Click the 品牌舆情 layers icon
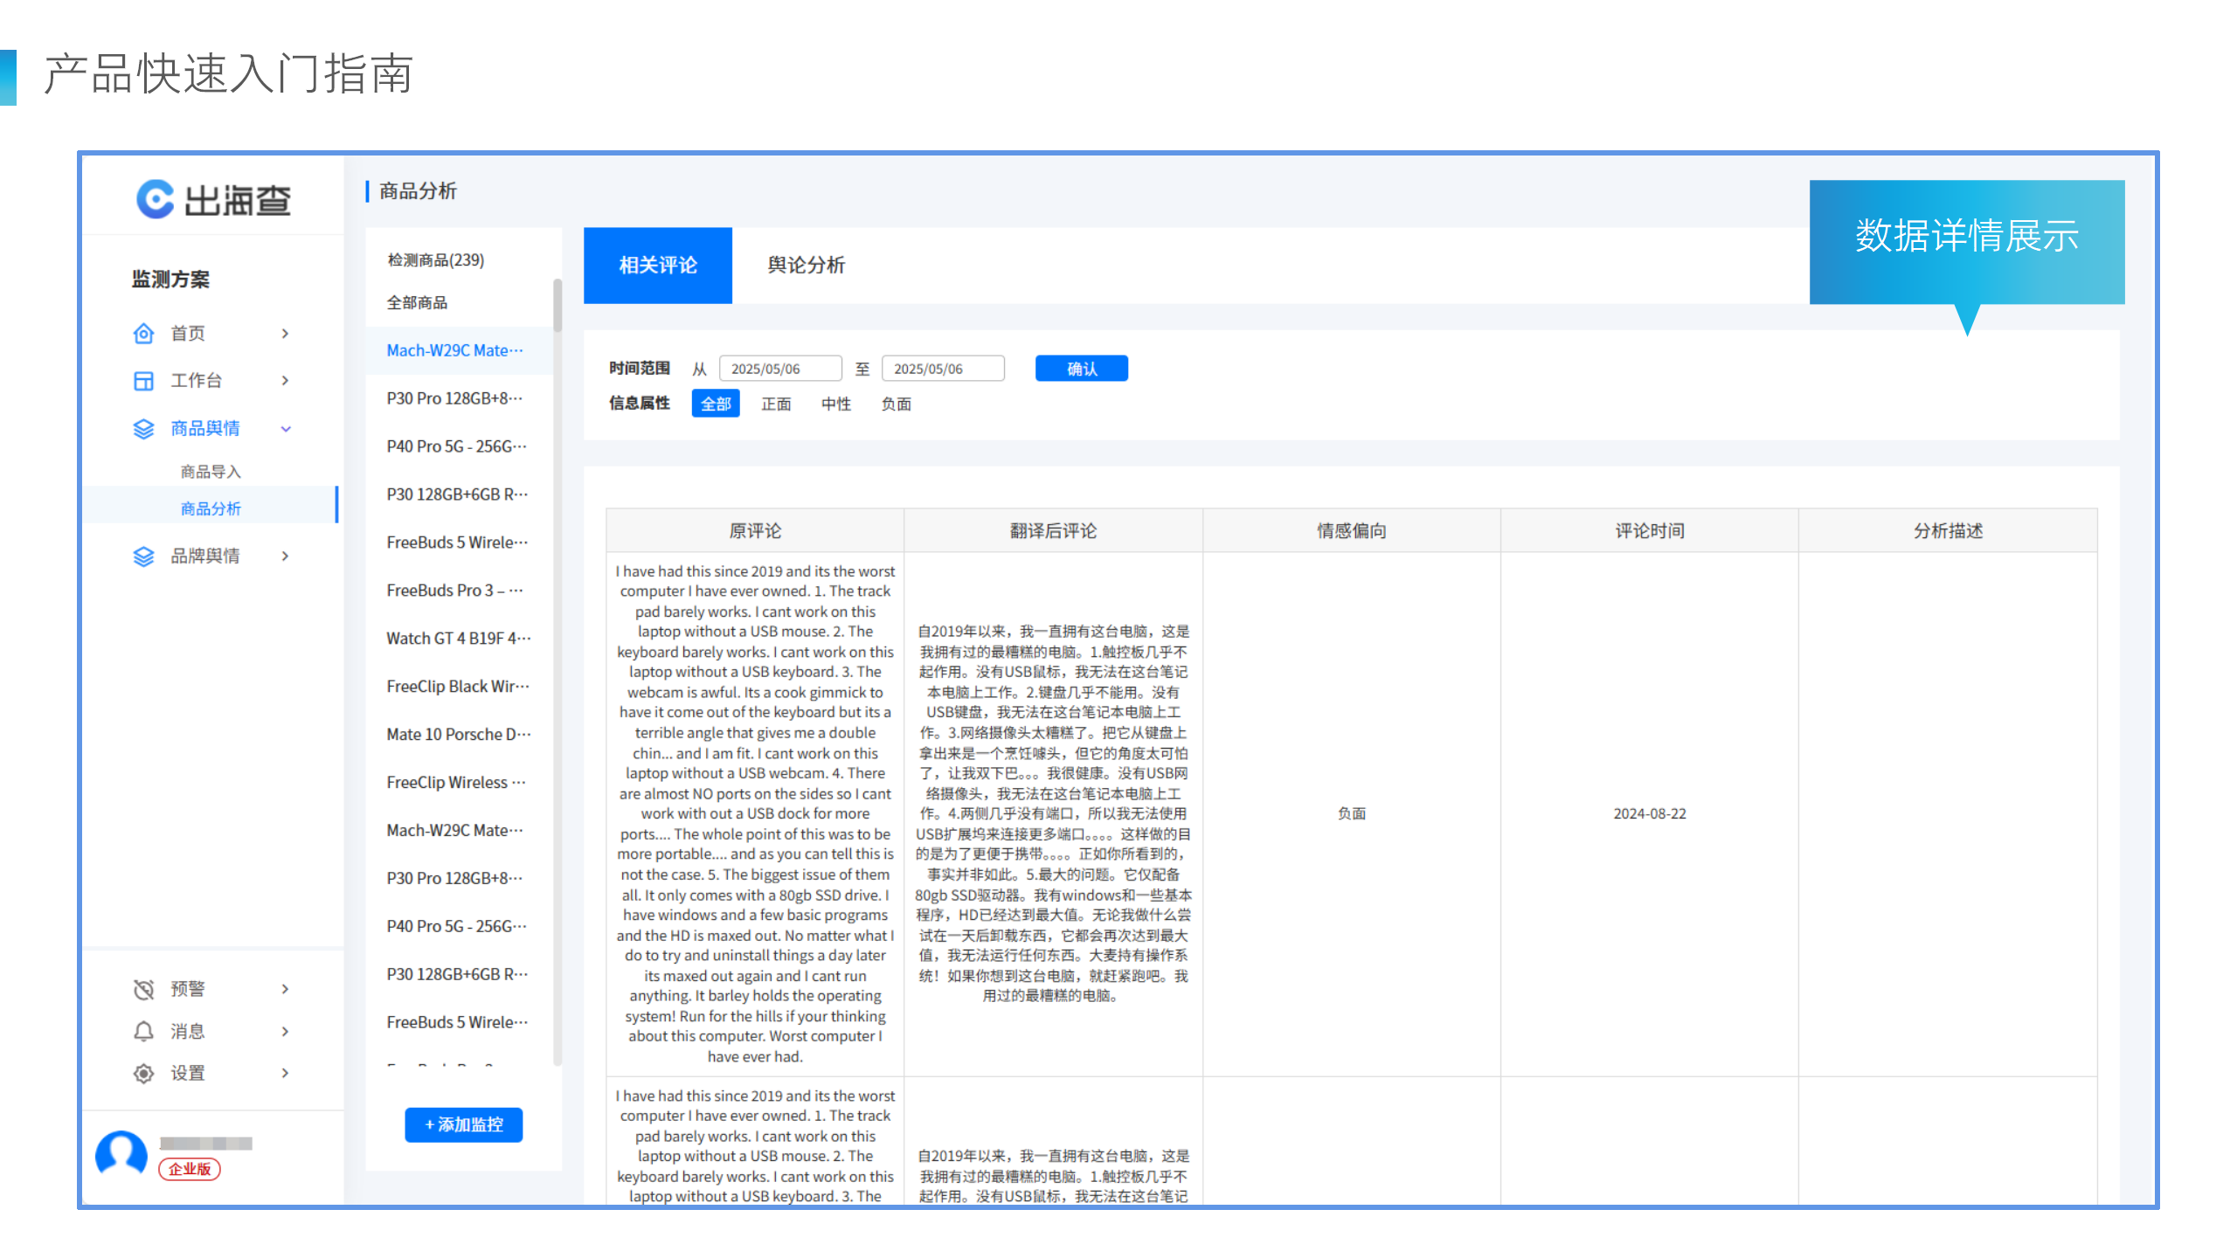This screenshot has width=2237, height=1258. (x=143, y=556)
